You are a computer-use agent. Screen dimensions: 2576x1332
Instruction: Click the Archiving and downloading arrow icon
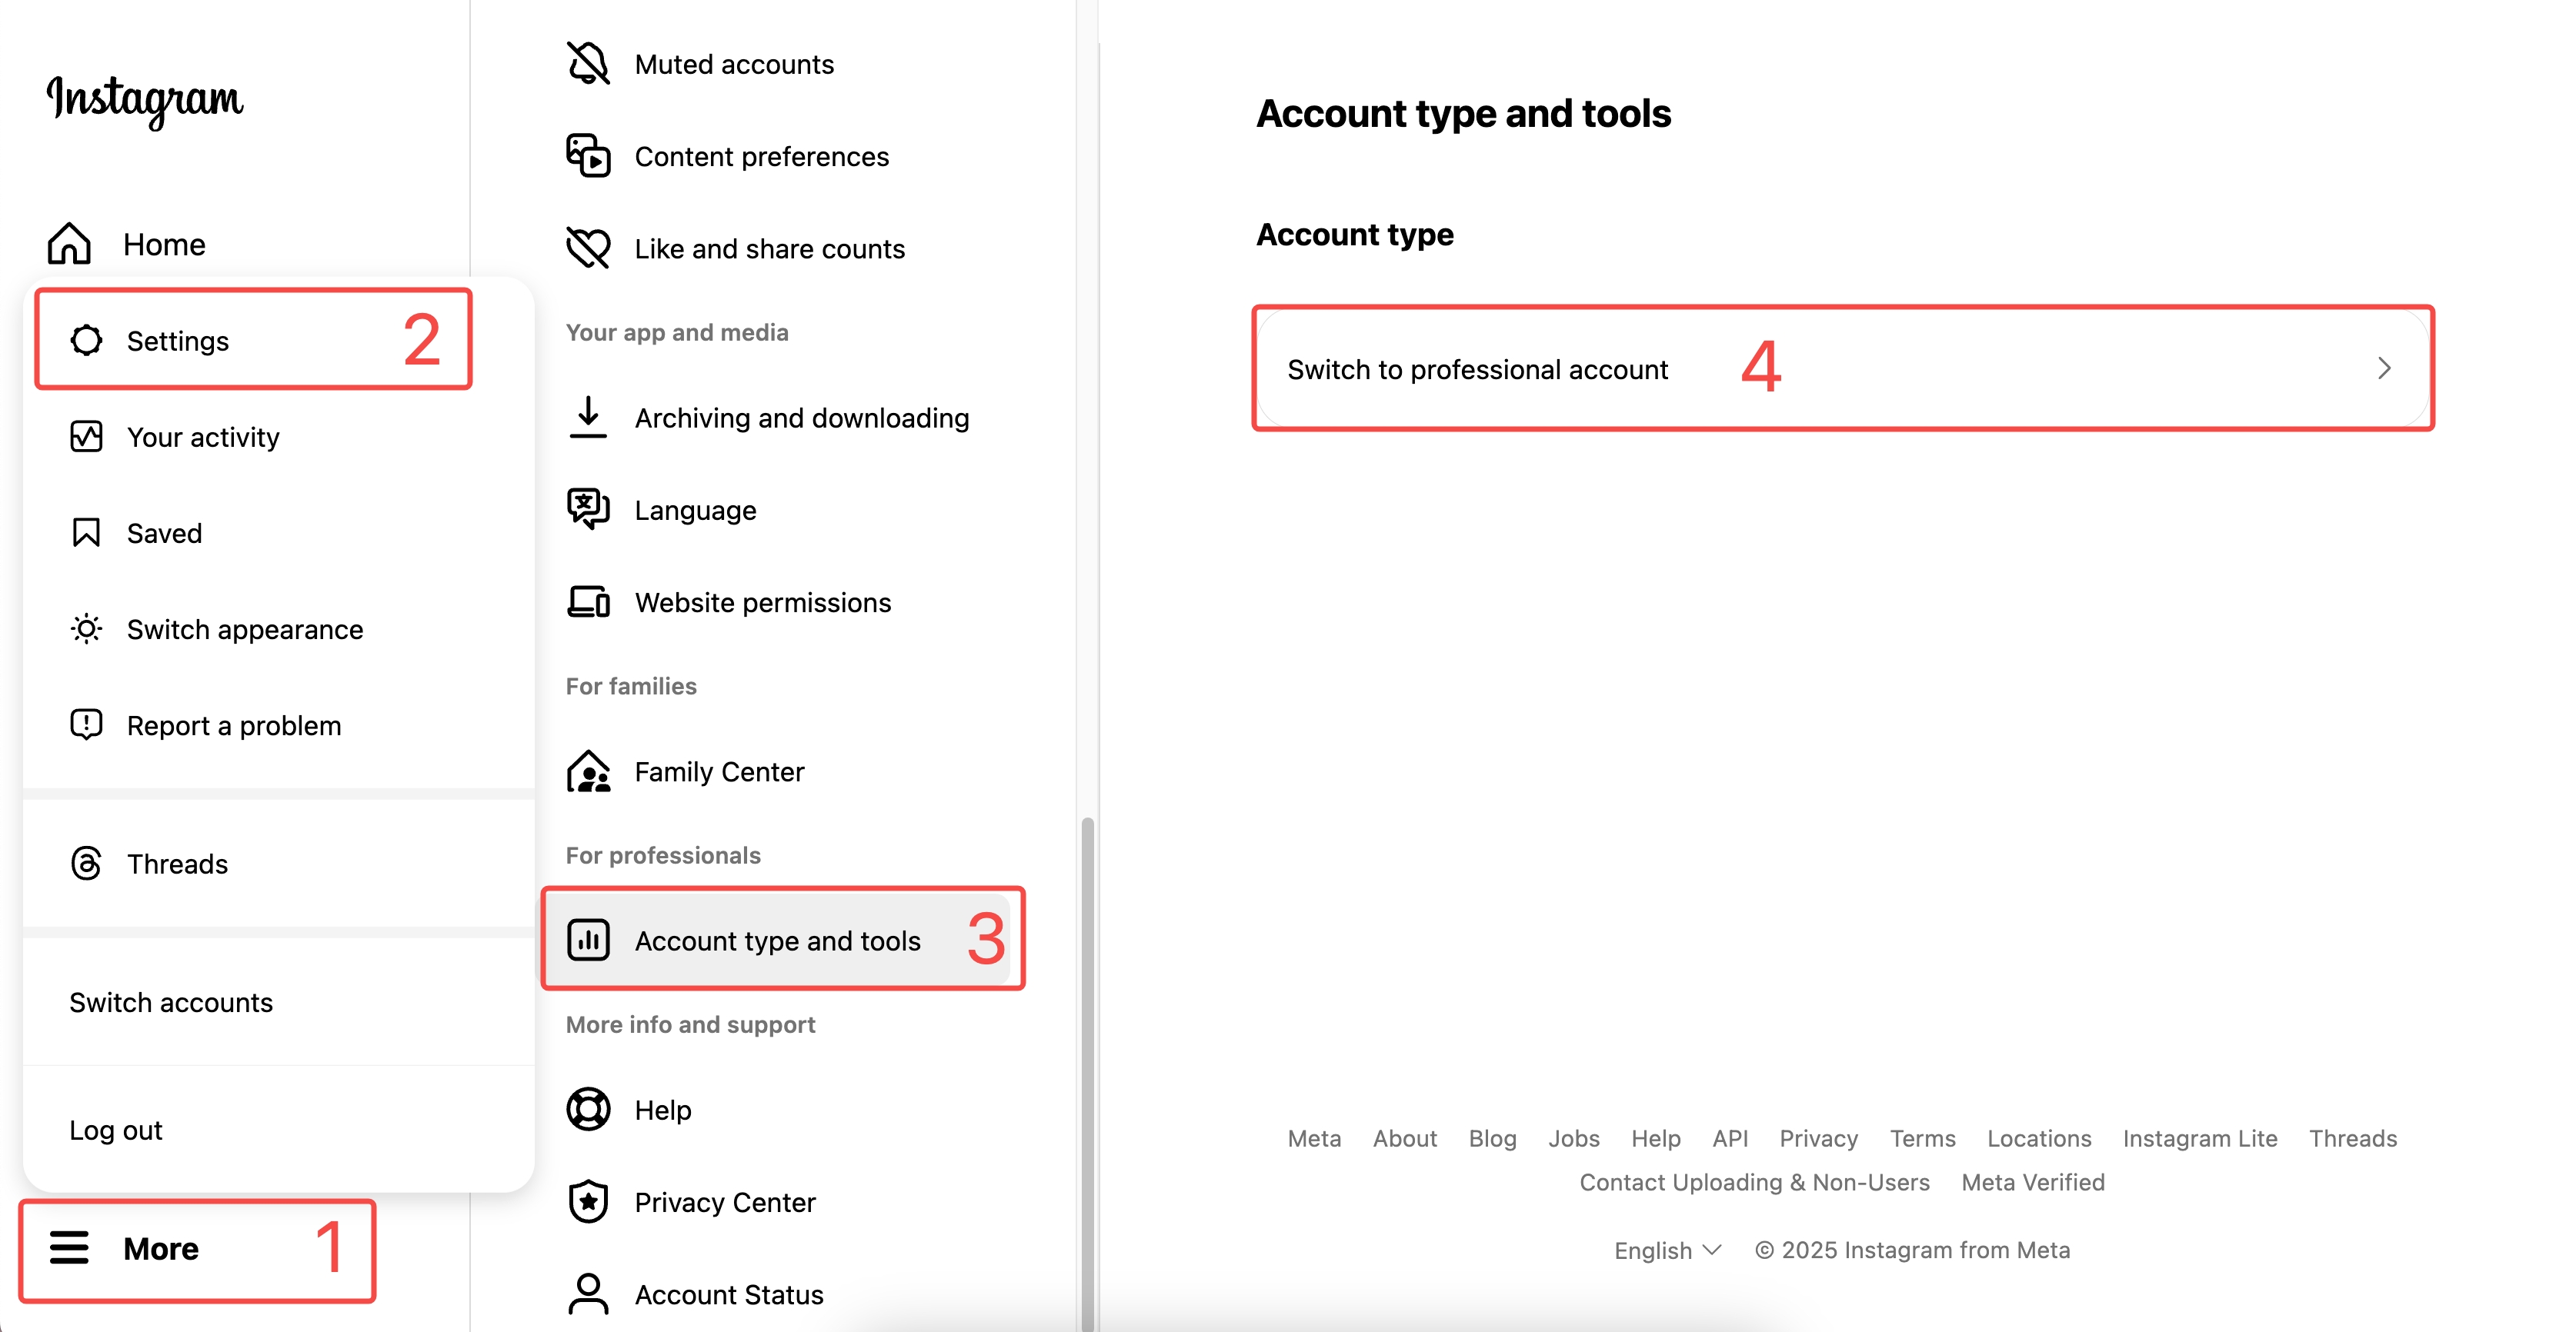(588, 417)
